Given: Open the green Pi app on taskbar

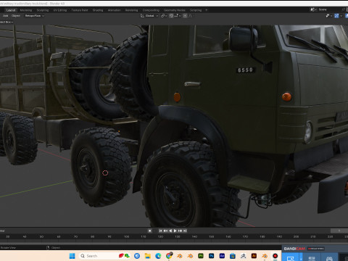Looking at the screenshot, I should [201, 256].
